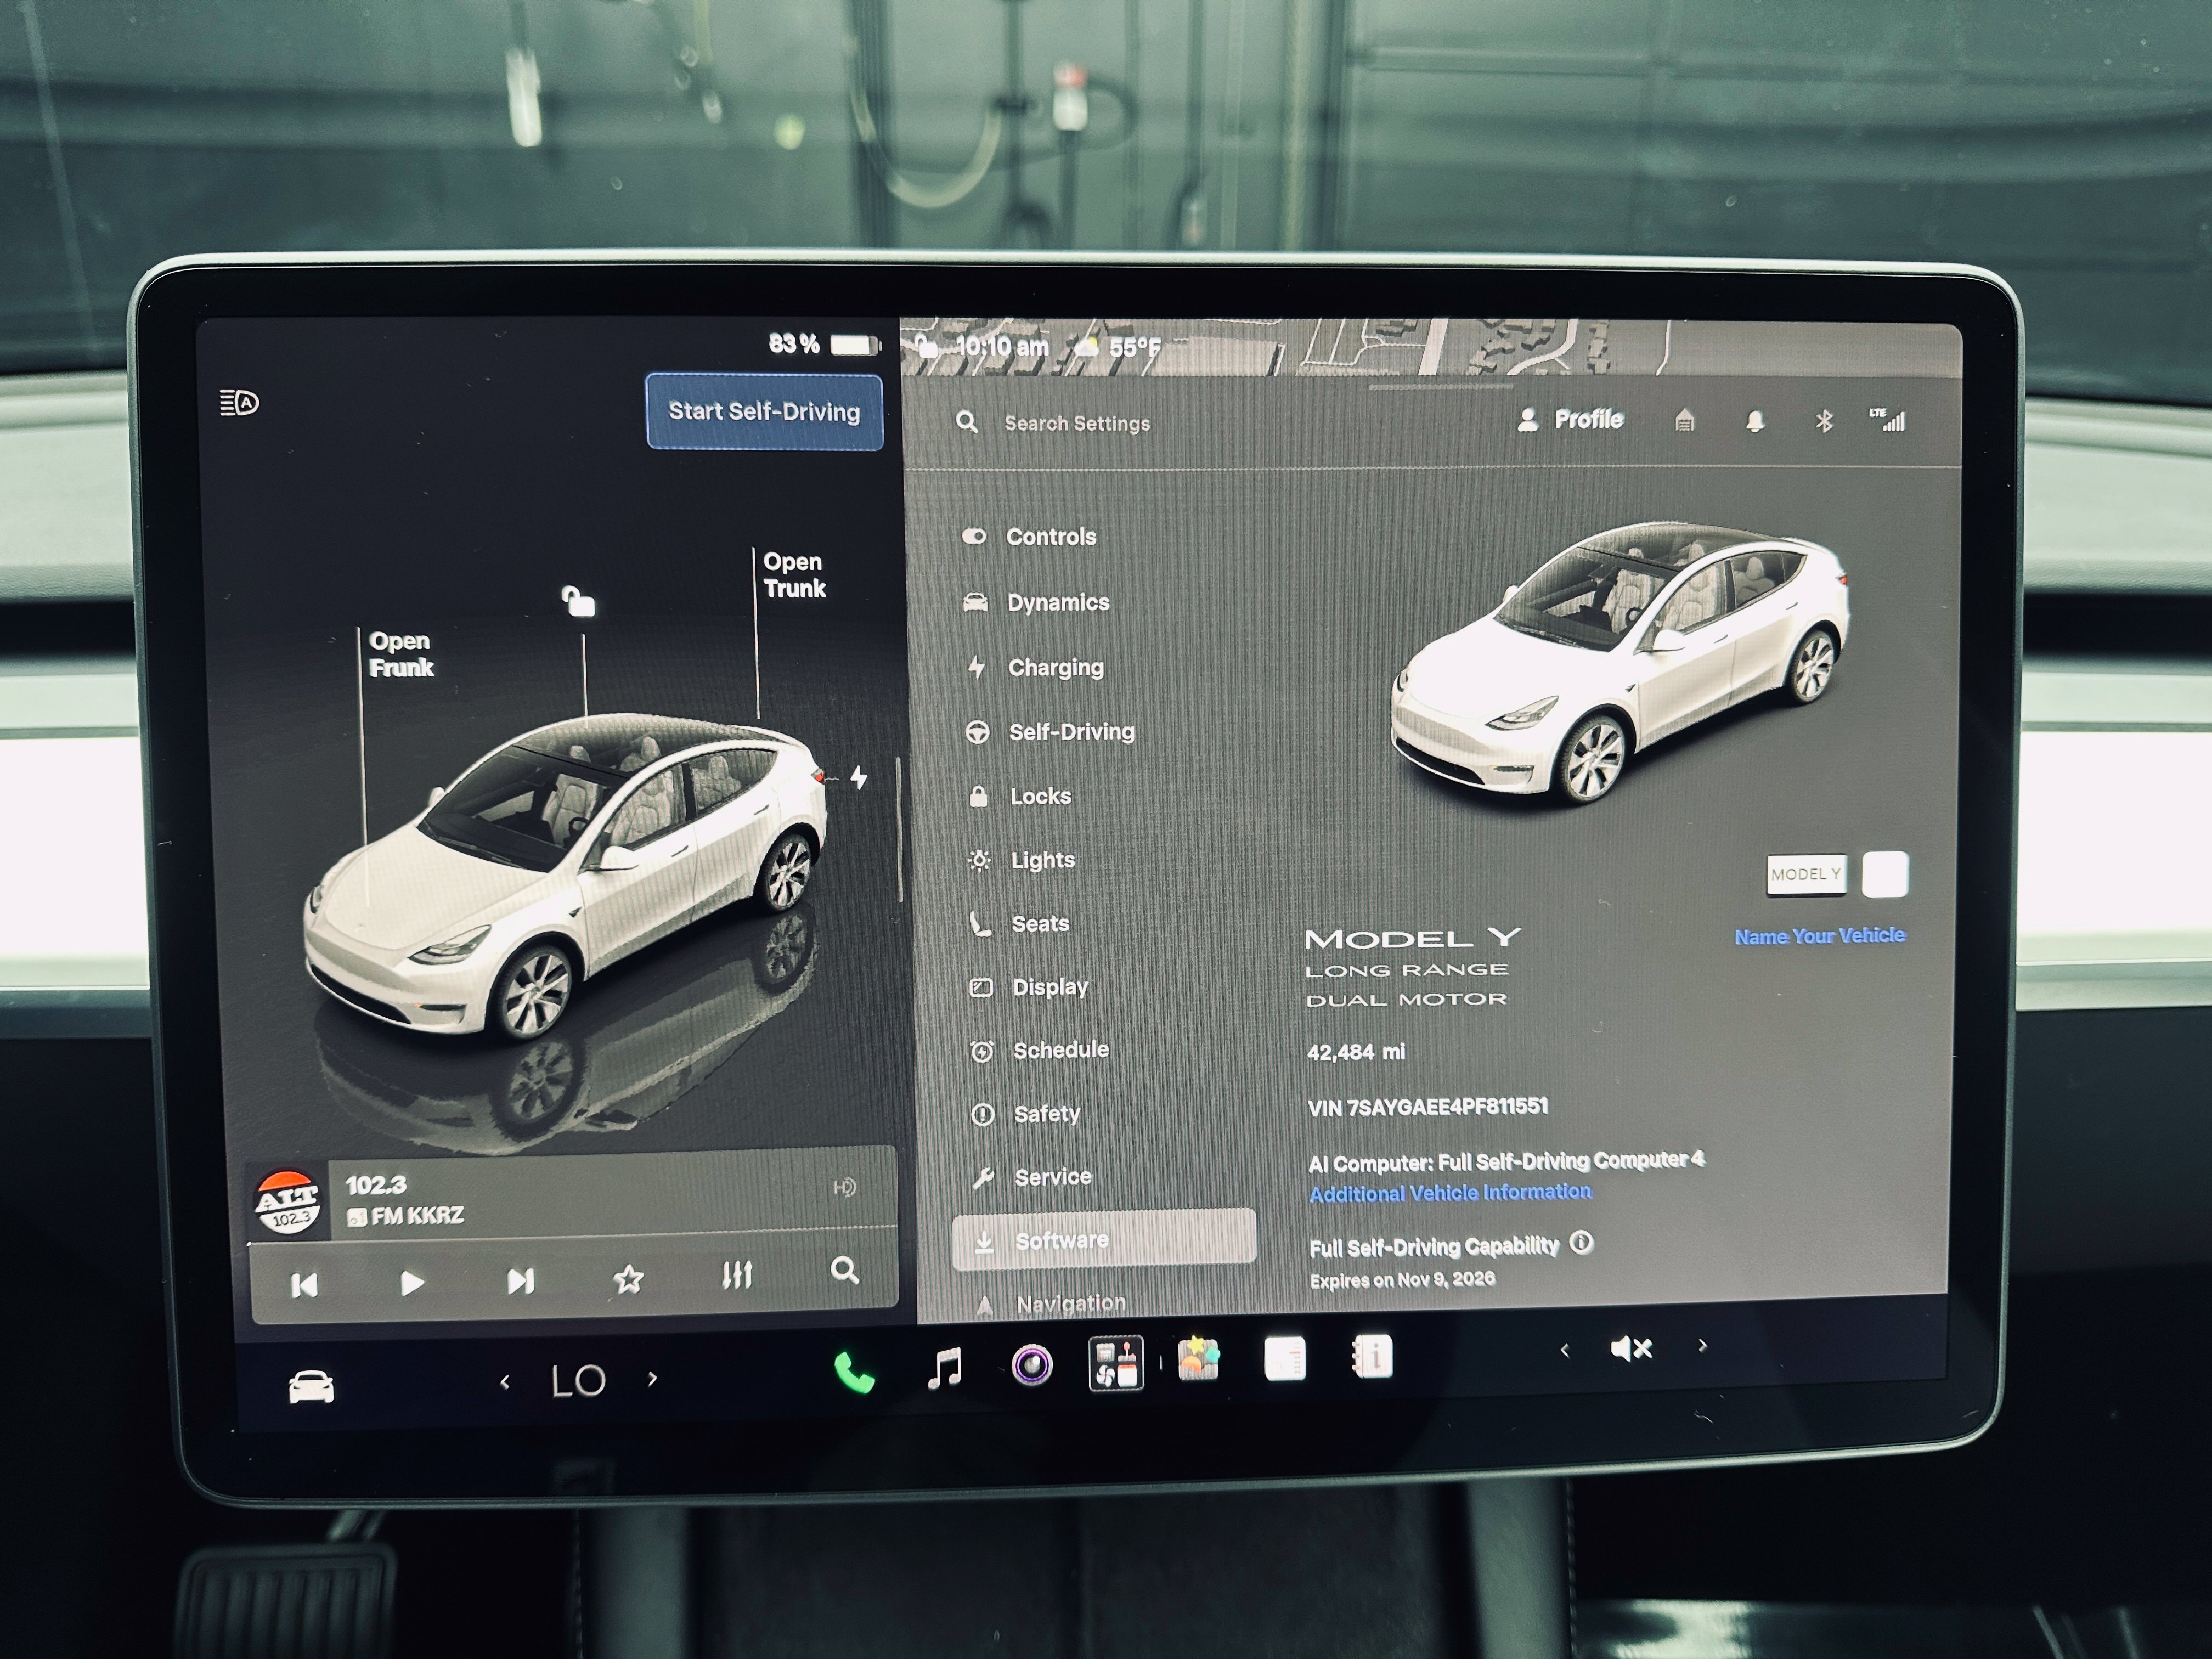The height and width of the screenshot is (1659, 2212).
Task: Tap the LTE signal strength icon
Action: [1888, 420]
